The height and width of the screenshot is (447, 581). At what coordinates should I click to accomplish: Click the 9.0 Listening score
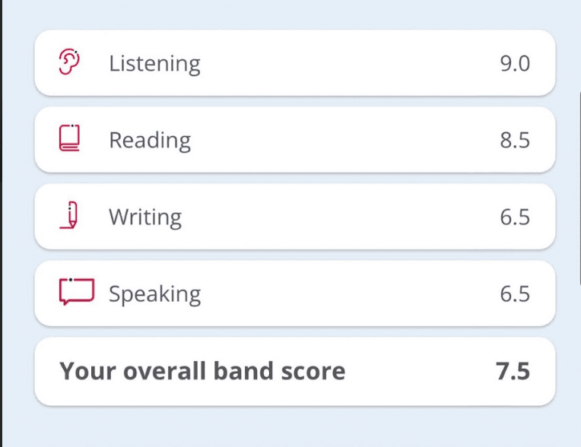[x=515, y=63]
